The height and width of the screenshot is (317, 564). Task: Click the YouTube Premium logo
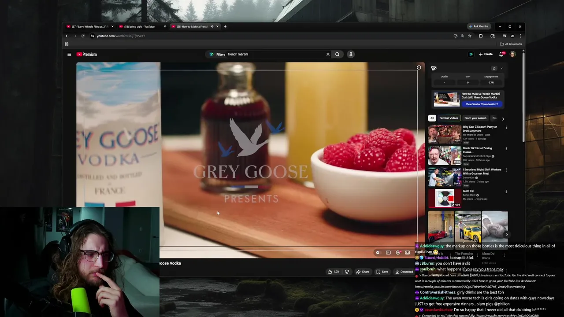86,54
